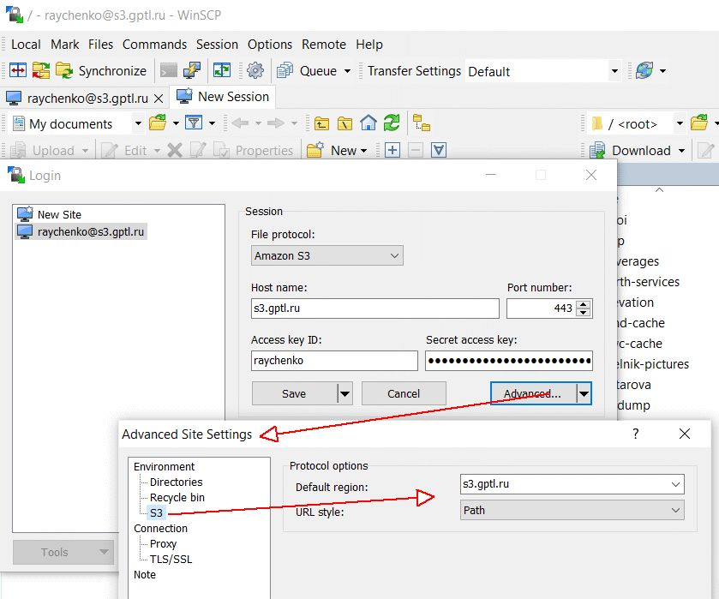Open session in PuTTY icon

[192, 70]
